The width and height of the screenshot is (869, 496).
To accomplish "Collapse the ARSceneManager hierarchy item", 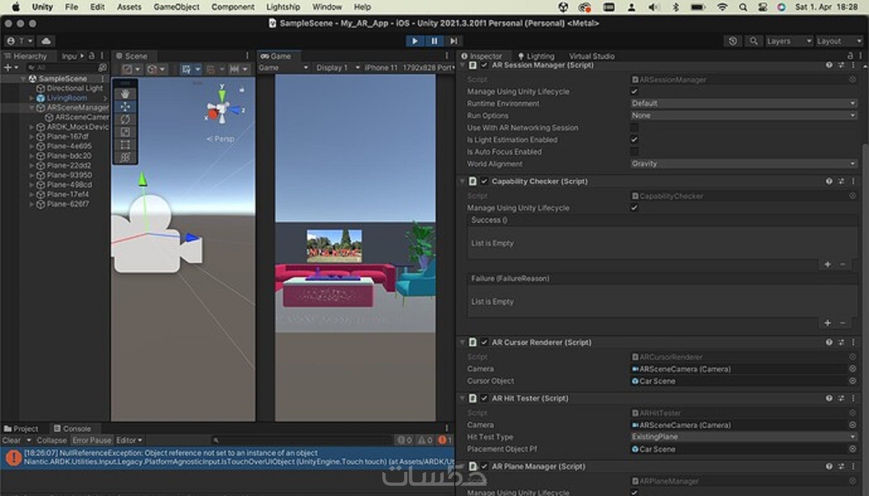I will coord(32,107).
